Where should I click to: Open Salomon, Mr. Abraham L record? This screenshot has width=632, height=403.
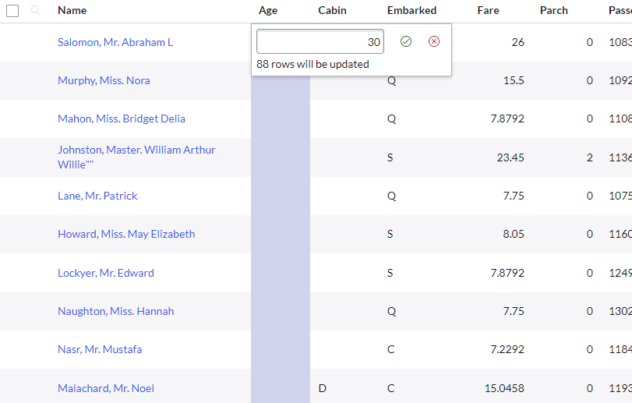115,42
